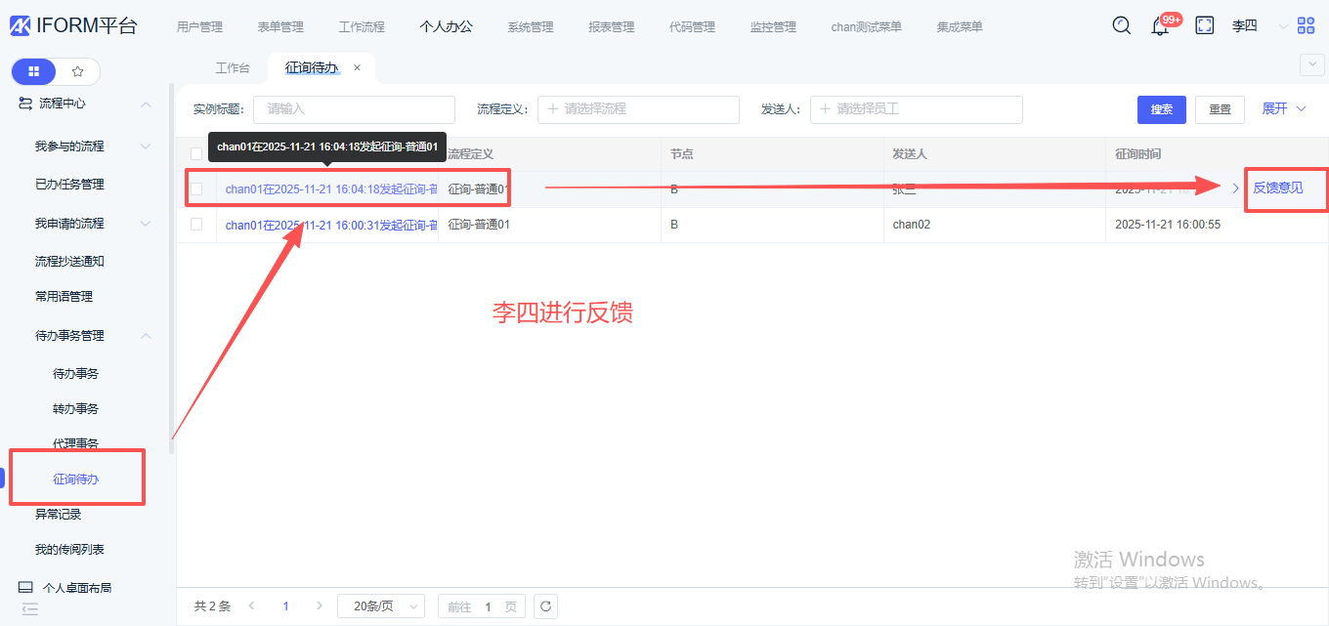Viewport: 1329px width, 626px height.
Task: Show favorites via star icon
Action: pos(78,71)
